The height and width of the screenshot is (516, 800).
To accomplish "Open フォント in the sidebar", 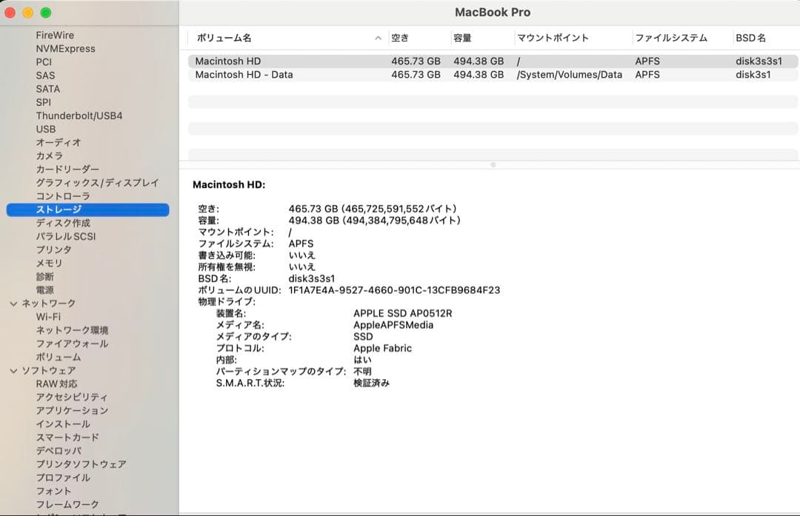I will coord(53,491).
